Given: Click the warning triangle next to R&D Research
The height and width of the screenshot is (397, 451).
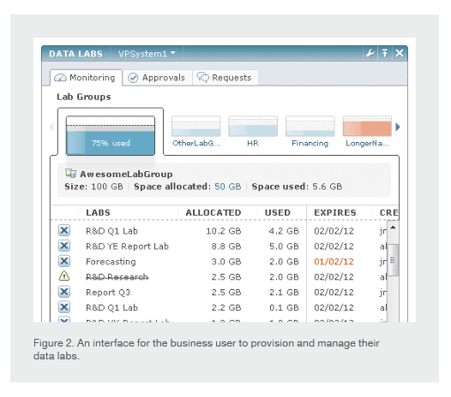Looking at the screenshot, I should coord(64,276).
